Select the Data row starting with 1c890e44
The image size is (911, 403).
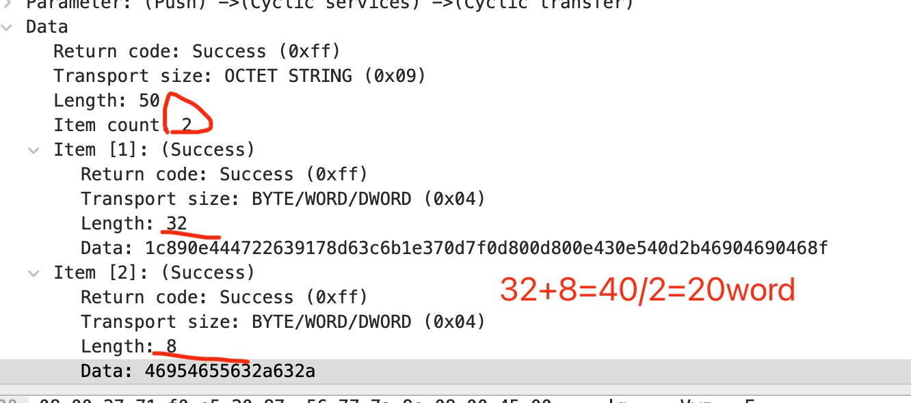[x=454, y=249]
